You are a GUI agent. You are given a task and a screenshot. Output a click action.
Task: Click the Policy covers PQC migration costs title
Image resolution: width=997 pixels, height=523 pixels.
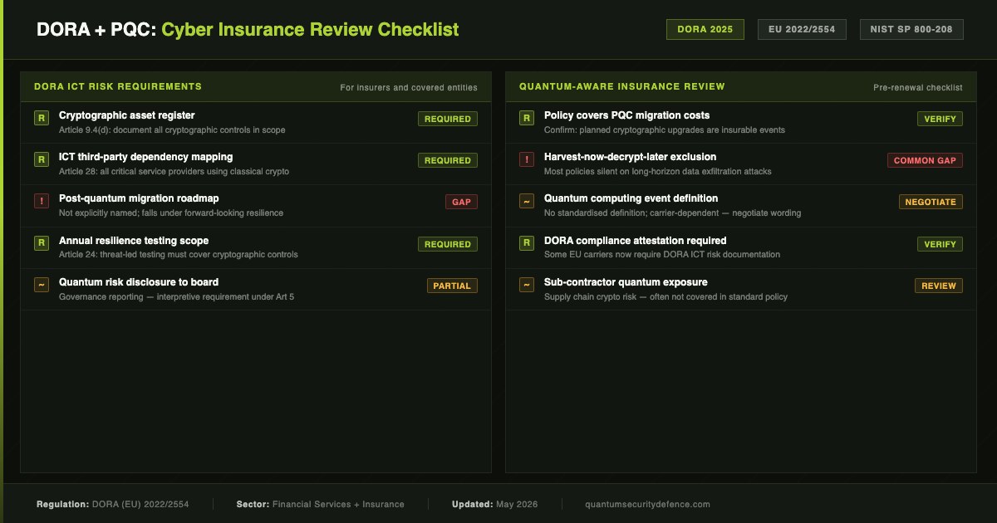pos(626,115)
